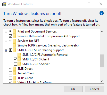The height and width of the screenshot is (95, 107).
Task: Close the Windows Features dialog
Action: [101, 4]
